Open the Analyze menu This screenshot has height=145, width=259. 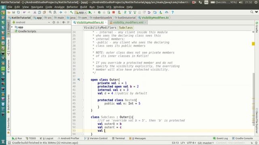59,7
